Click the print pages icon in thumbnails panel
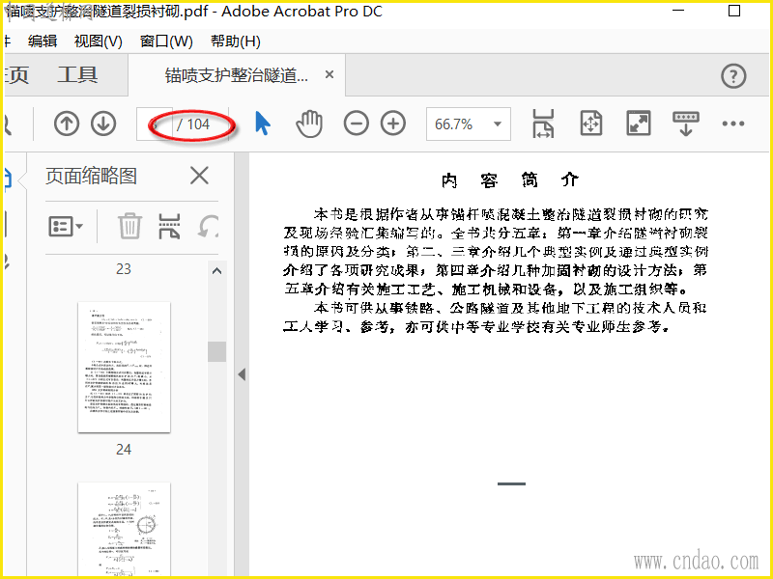 [x=169, y=226]
